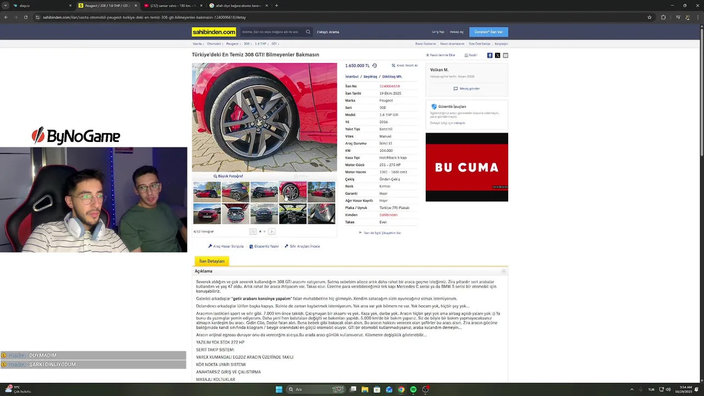This screenshot has height=396, width=704.
Task: Click Kredi Teklifi Al
Action: point(405,65)
